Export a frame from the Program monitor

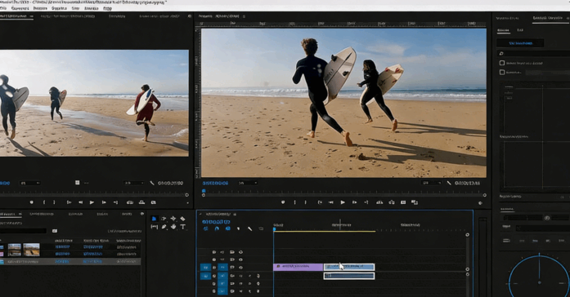pyautogui.click(x=403, y=202)
